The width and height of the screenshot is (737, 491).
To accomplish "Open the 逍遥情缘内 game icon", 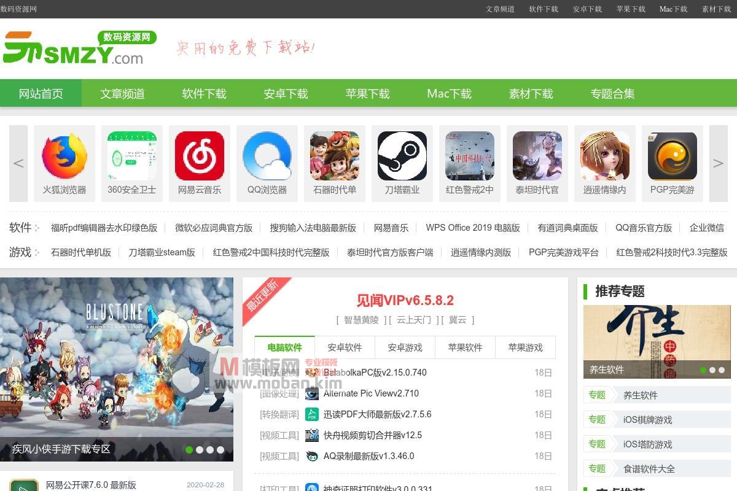I will (x=605, y=156).
